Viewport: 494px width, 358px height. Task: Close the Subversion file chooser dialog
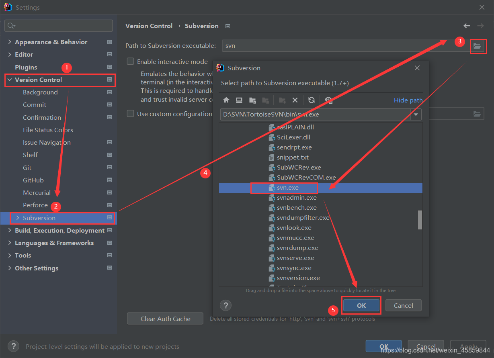417,68
